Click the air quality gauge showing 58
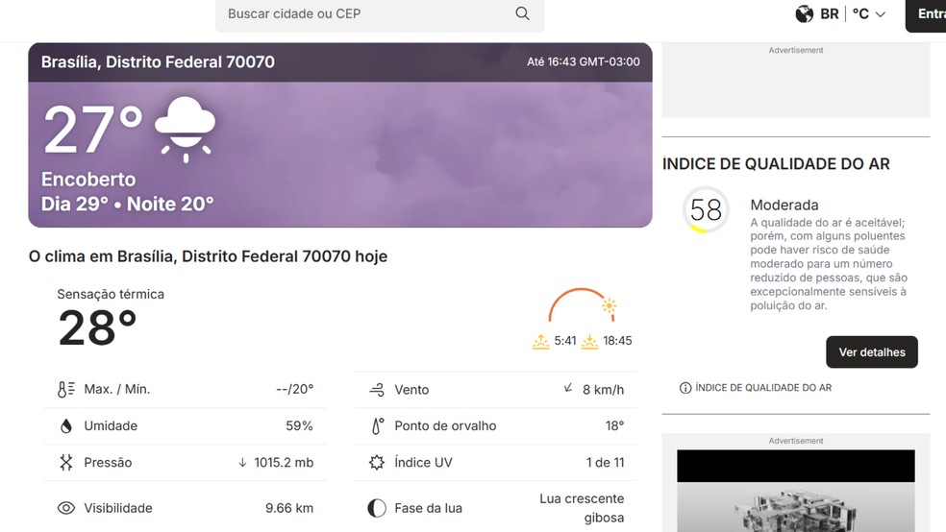Image resolution: width=946 pixels, height=532 pixels. 706,209
